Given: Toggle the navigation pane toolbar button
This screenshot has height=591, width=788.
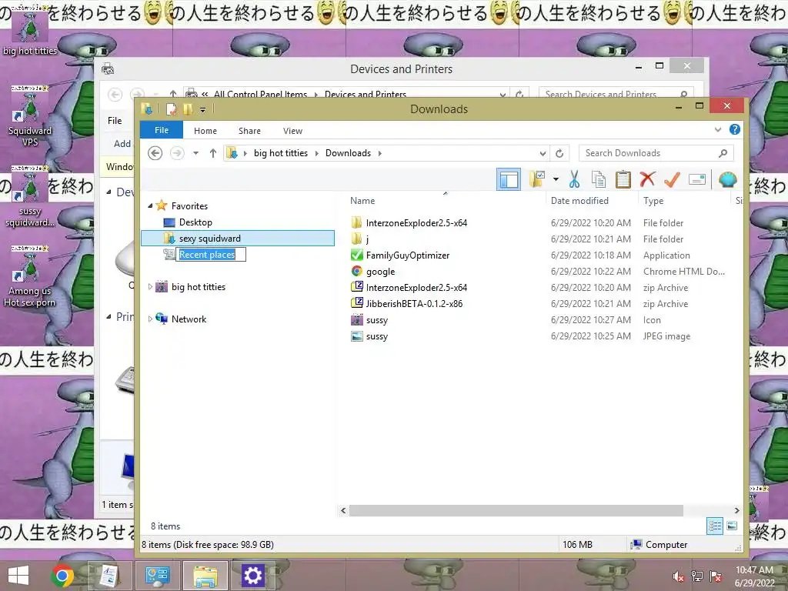Looking at the screenshot, I should 509,179.
